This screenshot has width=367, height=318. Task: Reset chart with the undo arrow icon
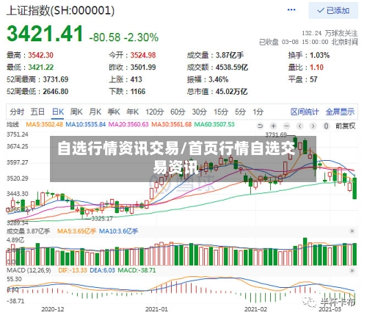click(x=260, y=126)
